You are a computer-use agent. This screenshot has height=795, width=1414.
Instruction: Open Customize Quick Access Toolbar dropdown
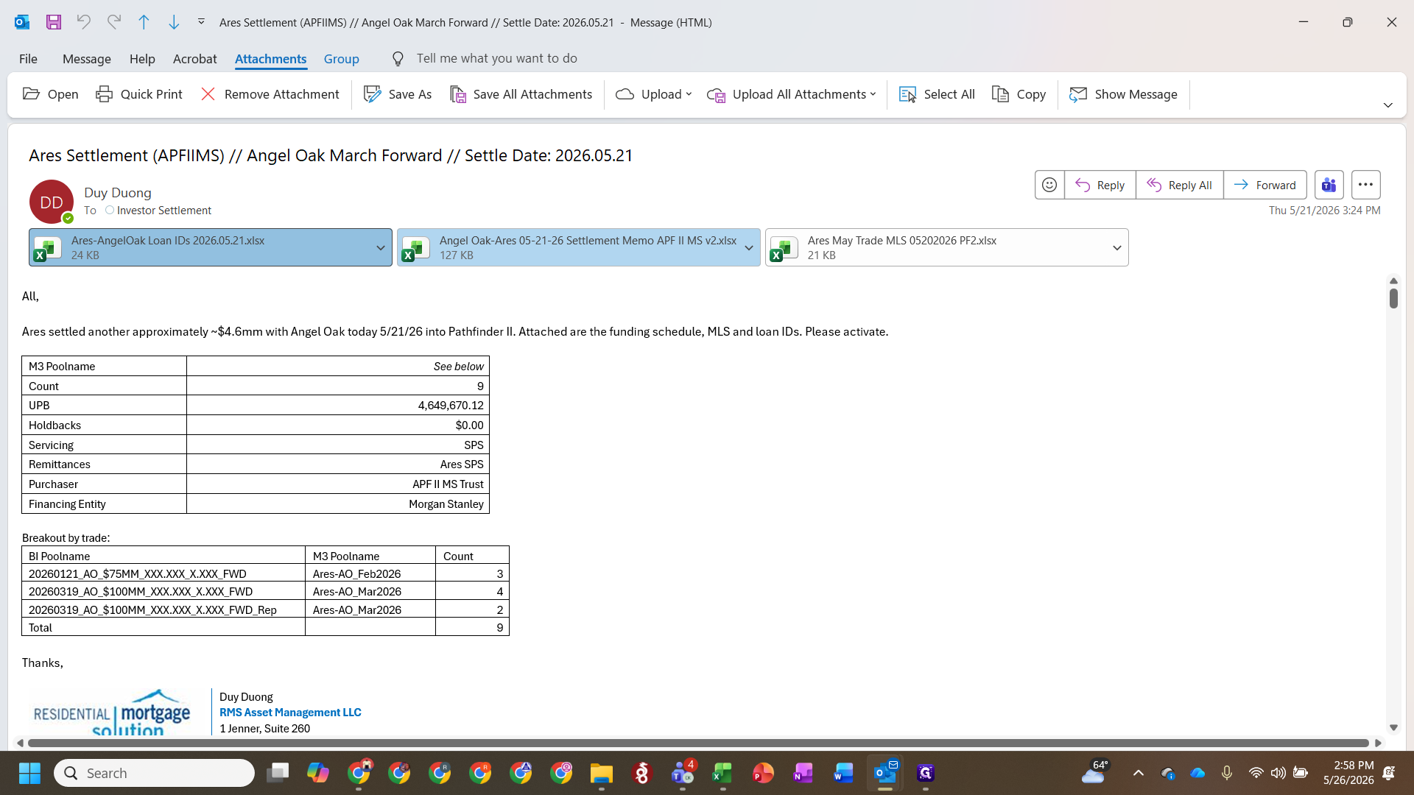(x=201, y=22)
